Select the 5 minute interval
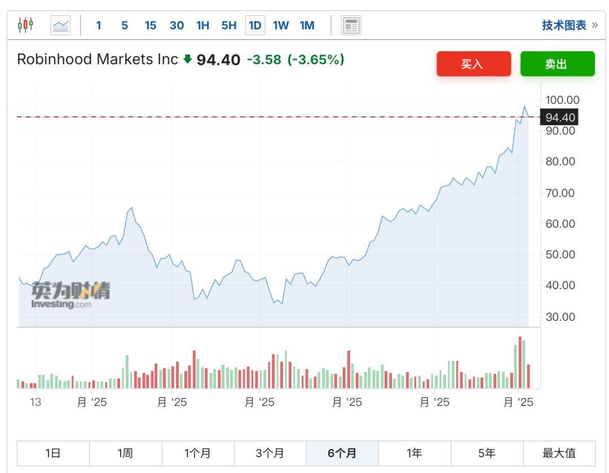The image size is (609, 473). point(125,25)
